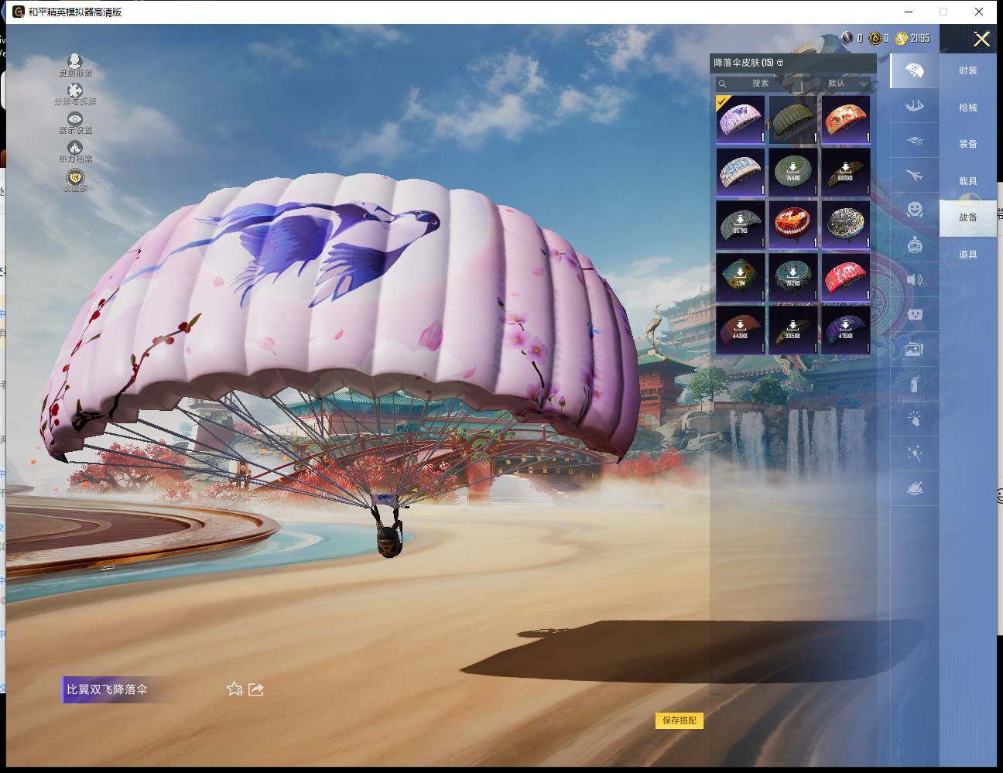The width and height of the screenshot is (1003, 773).
Task: Select the parachute skin category icon
Action: (x=914, y=70)
